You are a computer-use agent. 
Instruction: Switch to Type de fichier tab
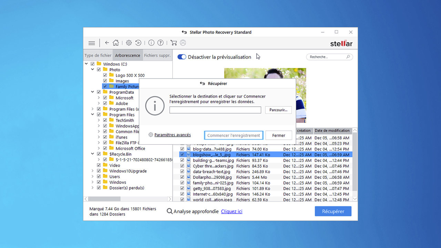(x=98, y=55)
